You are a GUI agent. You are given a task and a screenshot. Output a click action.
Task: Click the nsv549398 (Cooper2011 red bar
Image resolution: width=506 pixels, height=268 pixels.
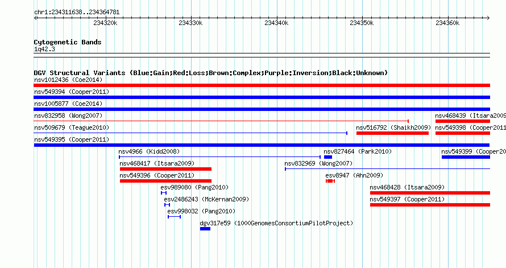(x=462, y=133)
